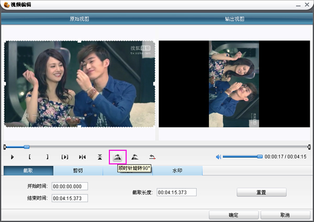Viewport: 314px width, 222px height.
Task: Click the 结束时间 input field
Action: (x=70, y=198)
